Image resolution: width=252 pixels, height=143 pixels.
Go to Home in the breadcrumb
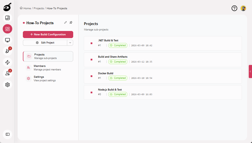[x=27, y=8]
